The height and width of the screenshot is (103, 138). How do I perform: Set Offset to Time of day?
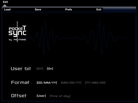pos(60,96)
